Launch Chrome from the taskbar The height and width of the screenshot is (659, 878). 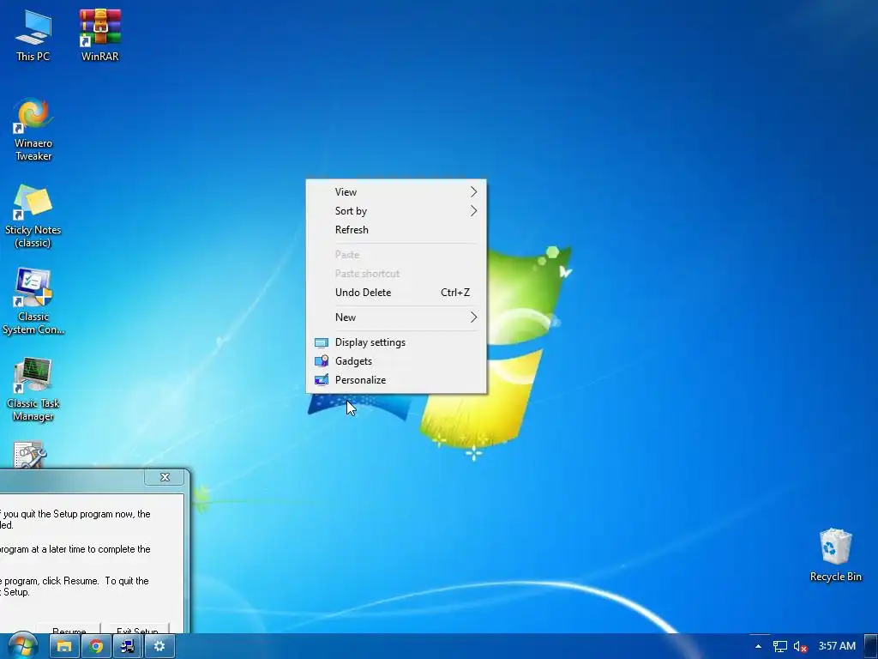click(x=96, y=647)
